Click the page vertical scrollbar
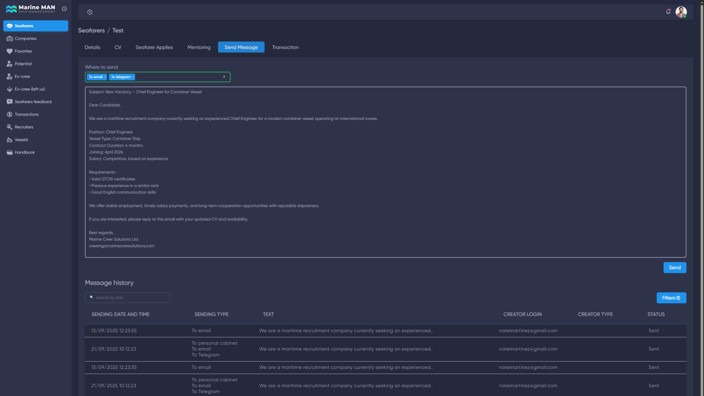Viewport: 704px width, 396px height. coord(702,198)
